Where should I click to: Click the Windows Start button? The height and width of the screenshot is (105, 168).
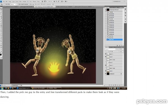[2, 88]
